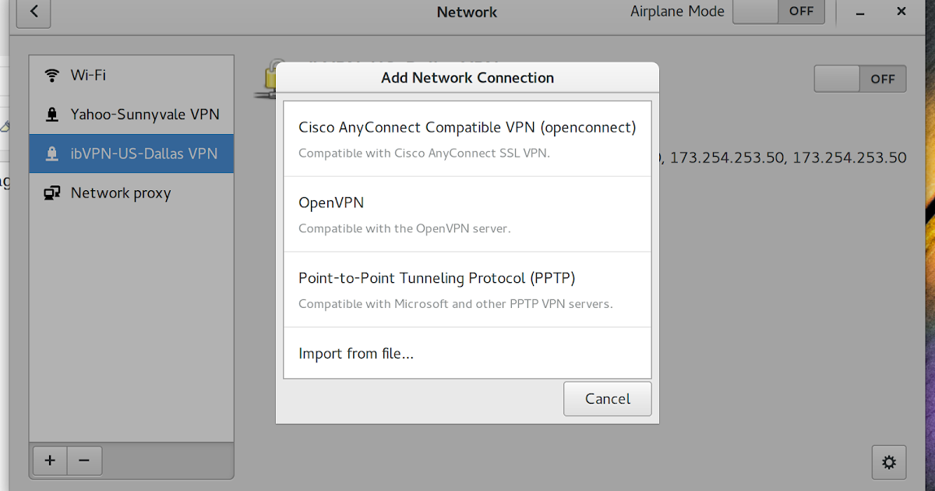The height and width of the screenshot is (491, 935).
Task: Cancel the Add Network Connection dialog
Action: [x=608, y=399]
